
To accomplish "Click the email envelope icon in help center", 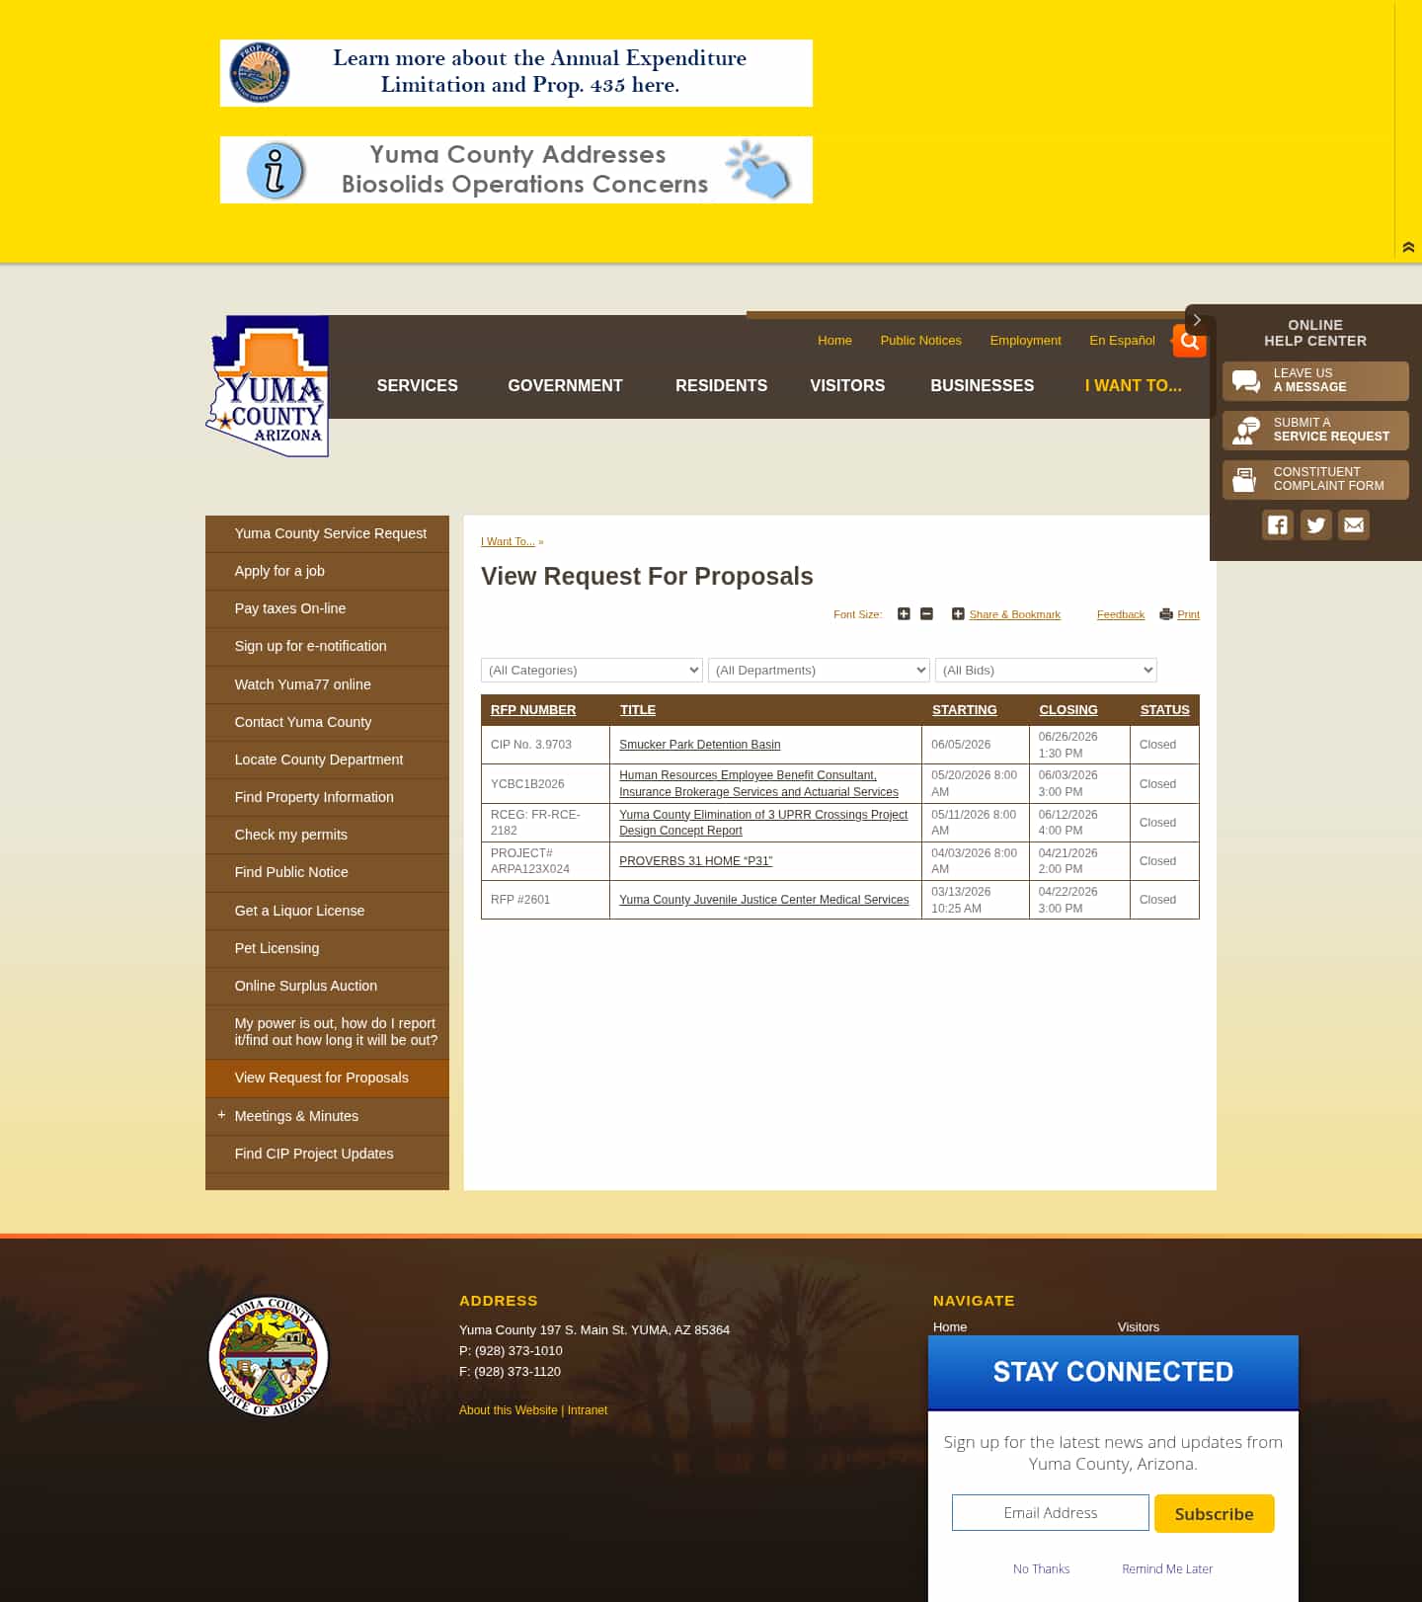I will 1354,524.
